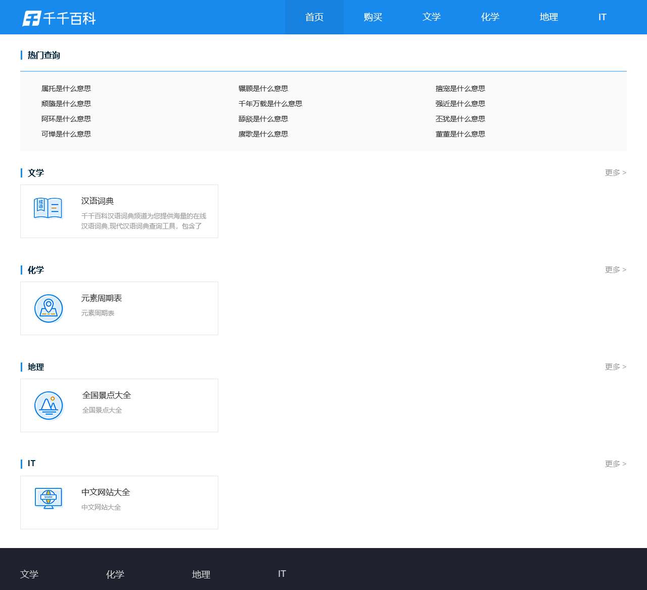This screenshot has height=590, width=647.
Task: Open the 可惮是什么意思 link
Action: (66, 134)
